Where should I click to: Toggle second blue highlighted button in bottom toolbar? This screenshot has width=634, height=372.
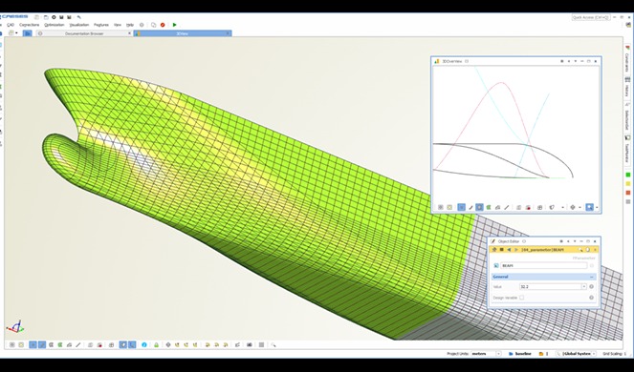[x=42, y=345]
